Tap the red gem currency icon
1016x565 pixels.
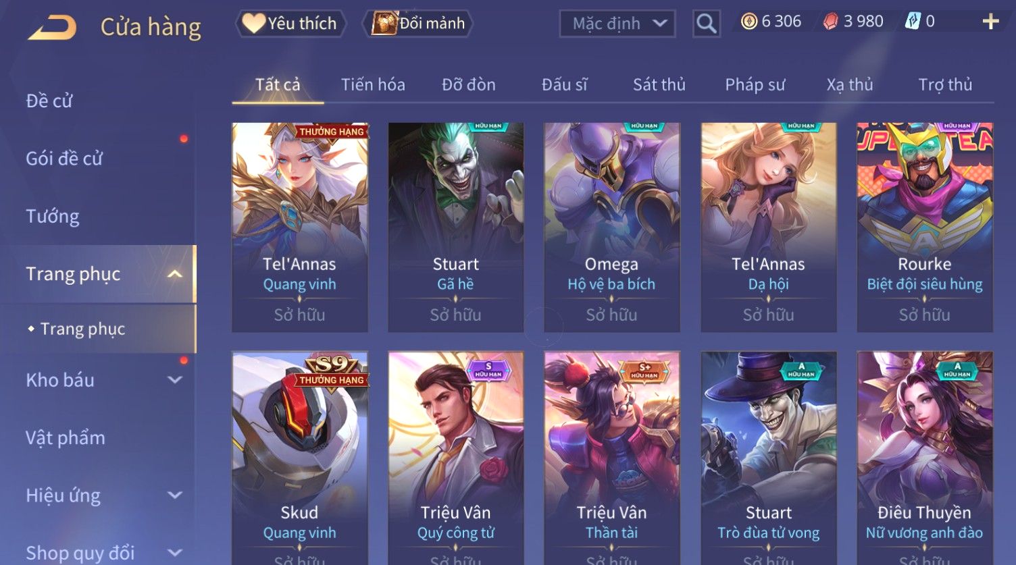click(x=831, y=22)
